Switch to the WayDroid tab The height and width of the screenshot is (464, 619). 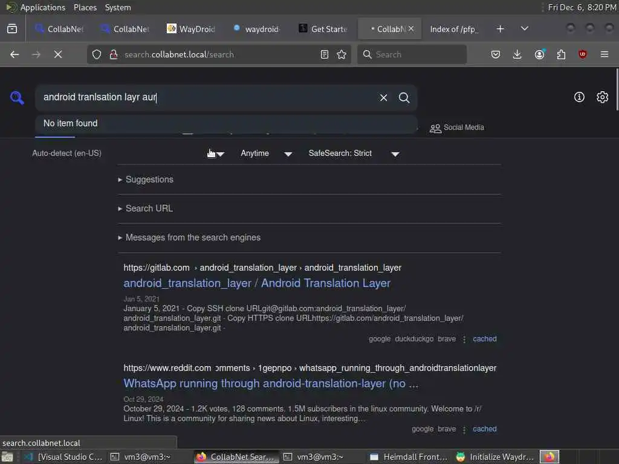(191, 29)
